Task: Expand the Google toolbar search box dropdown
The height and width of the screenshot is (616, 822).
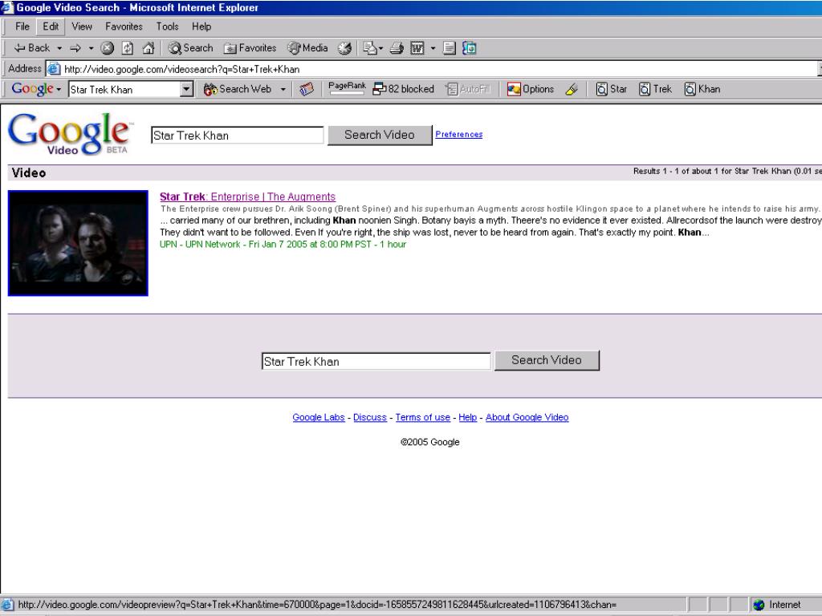Action: (186, 90)
